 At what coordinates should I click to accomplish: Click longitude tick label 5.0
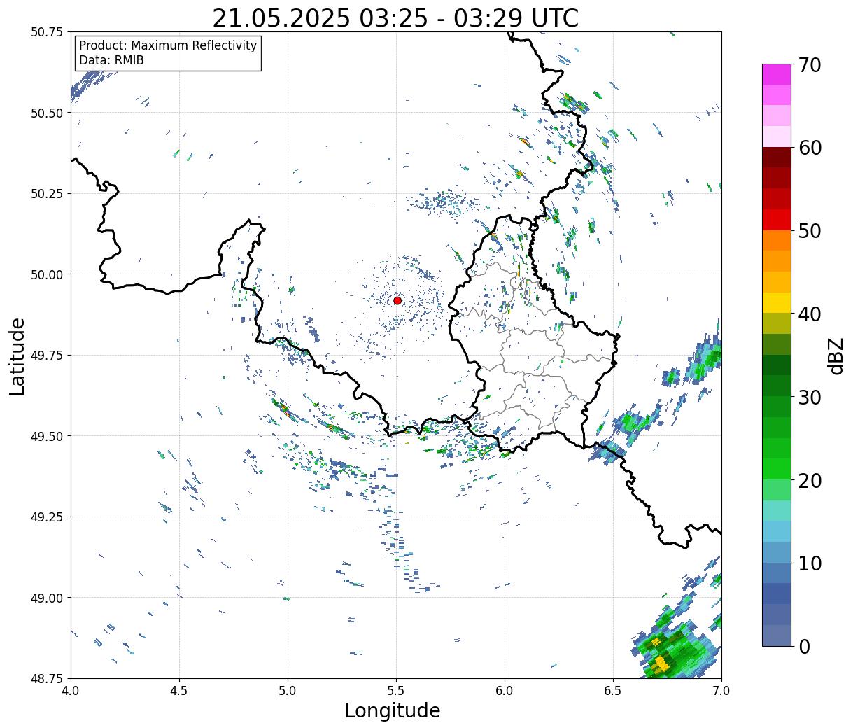288,691
